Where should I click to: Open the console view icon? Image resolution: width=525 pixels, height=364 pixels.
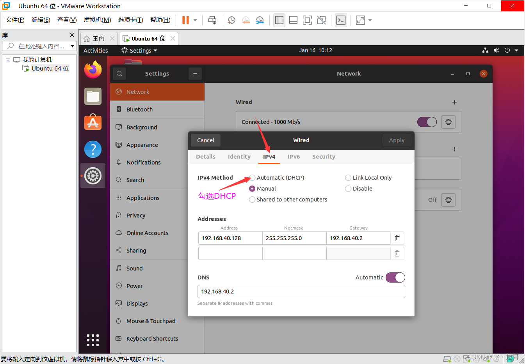(x=341, y=20)
